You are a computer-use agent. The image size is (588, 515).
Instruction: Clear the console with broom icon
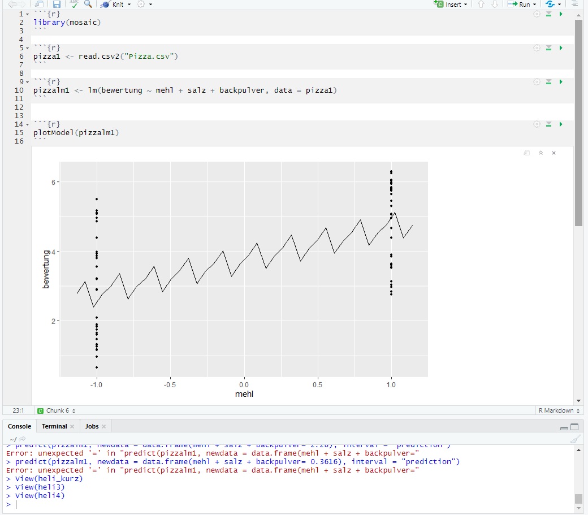coord(575,439)
